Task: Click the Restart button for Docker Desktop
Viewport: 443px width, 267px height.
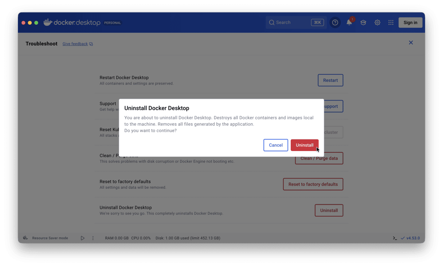Action: (330, 80)
